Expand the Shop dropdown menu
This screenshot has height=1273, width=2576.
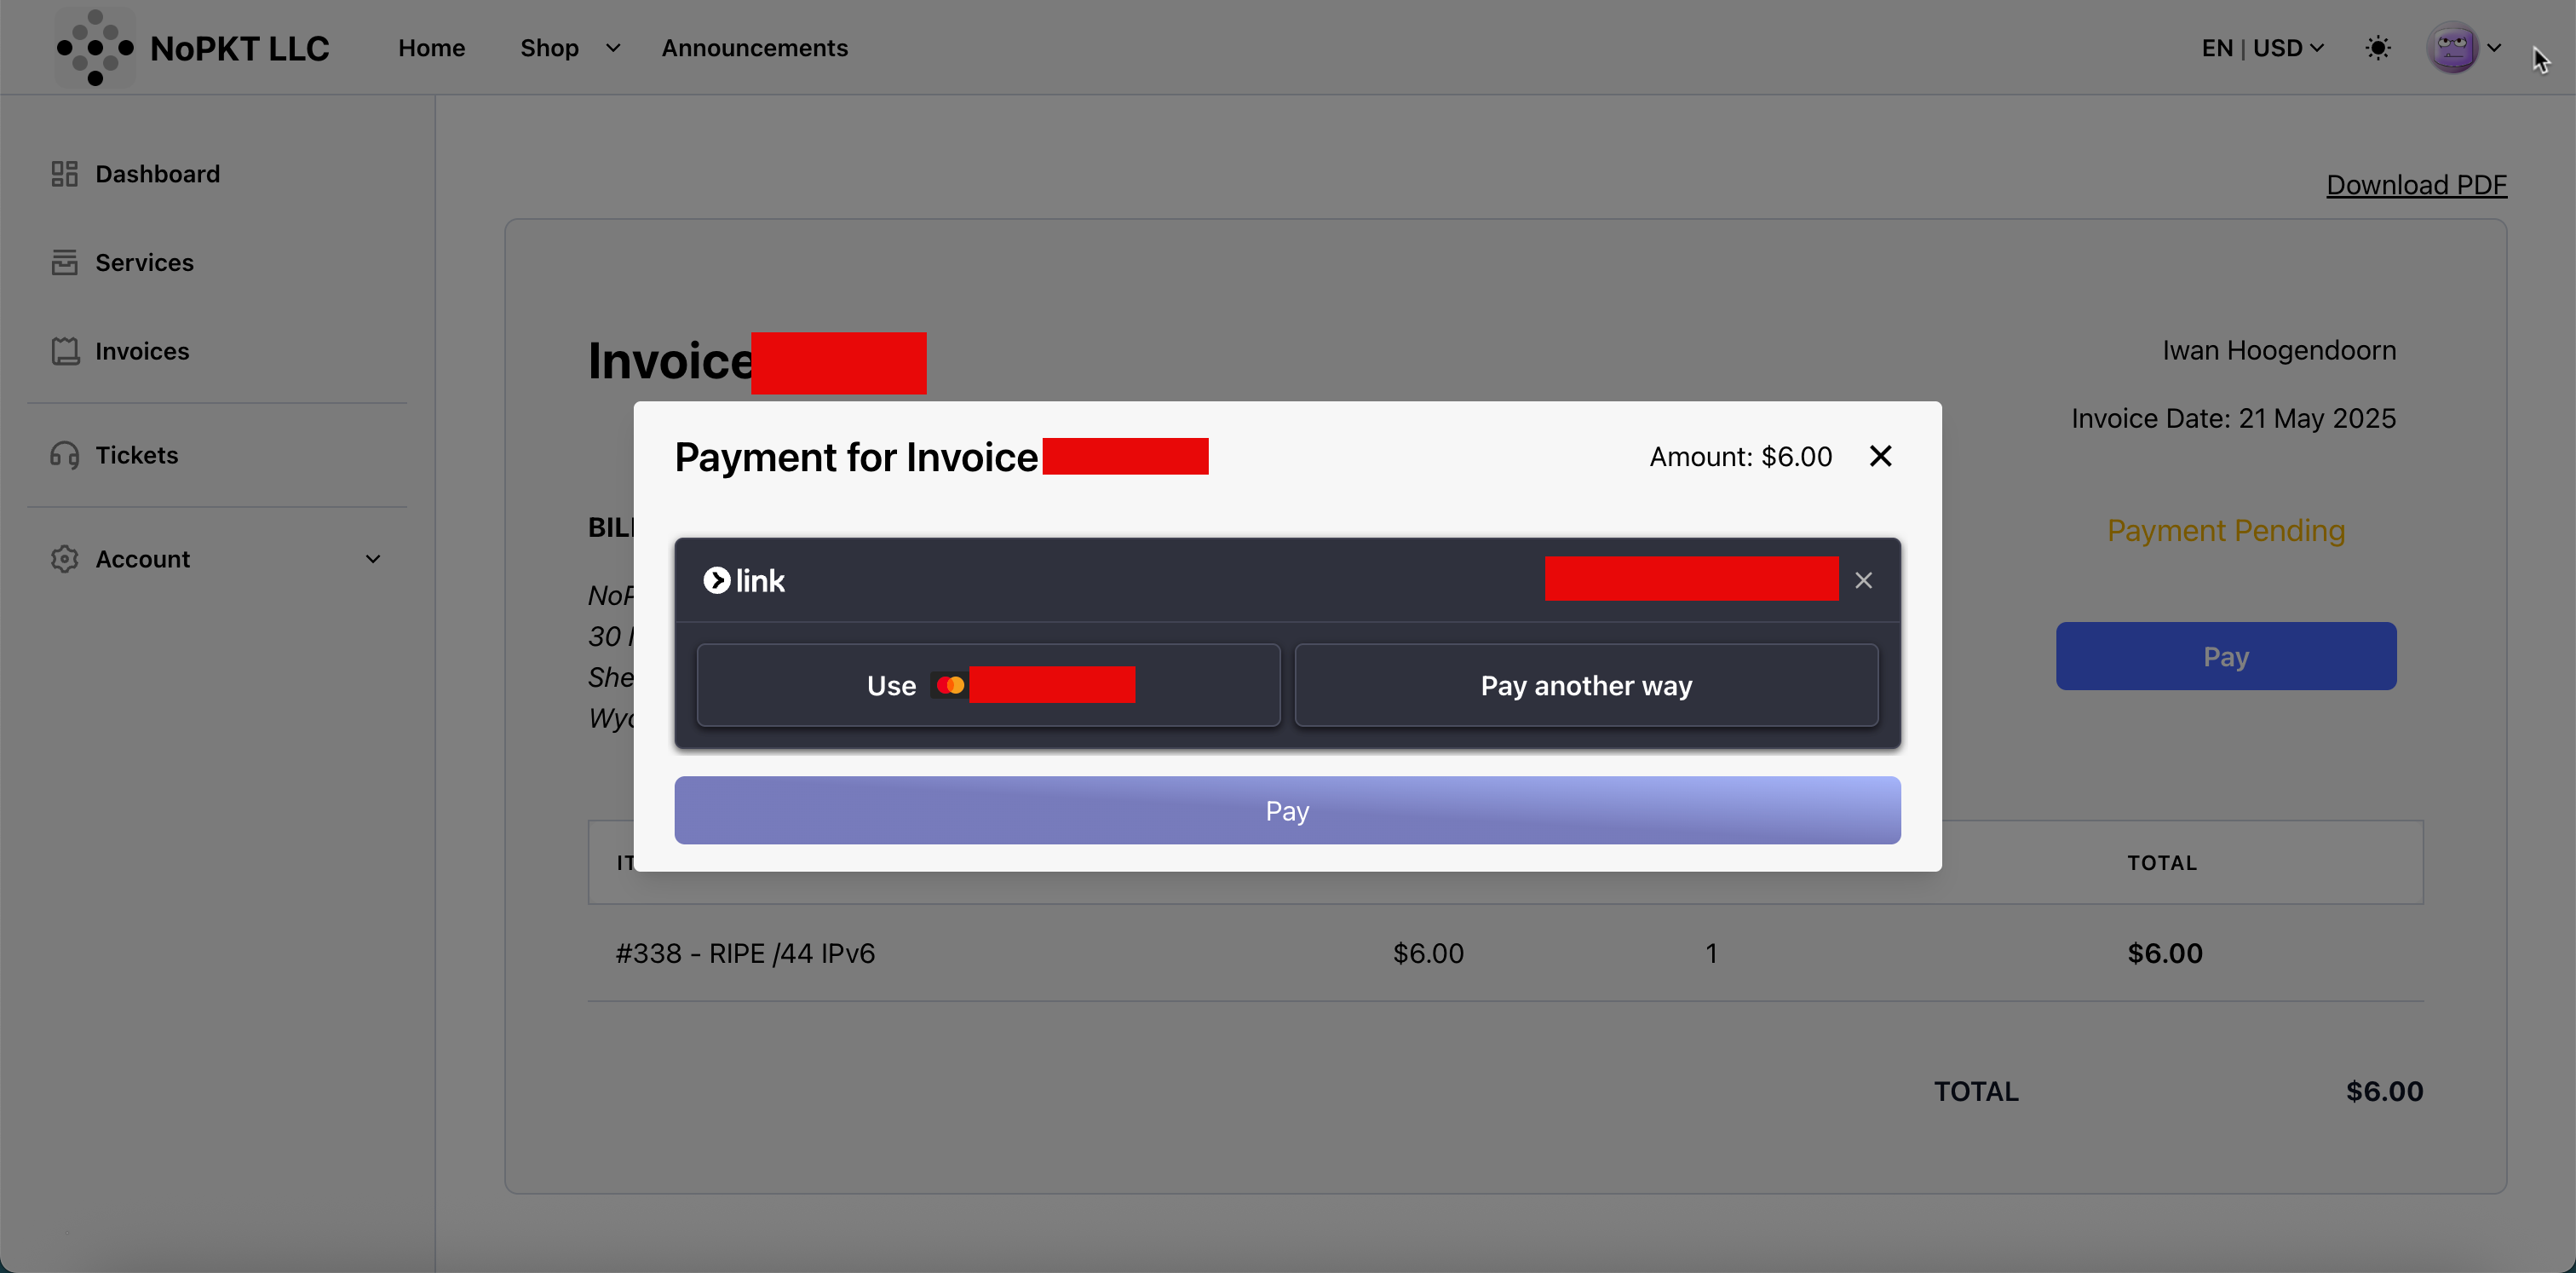click(612, 48)
